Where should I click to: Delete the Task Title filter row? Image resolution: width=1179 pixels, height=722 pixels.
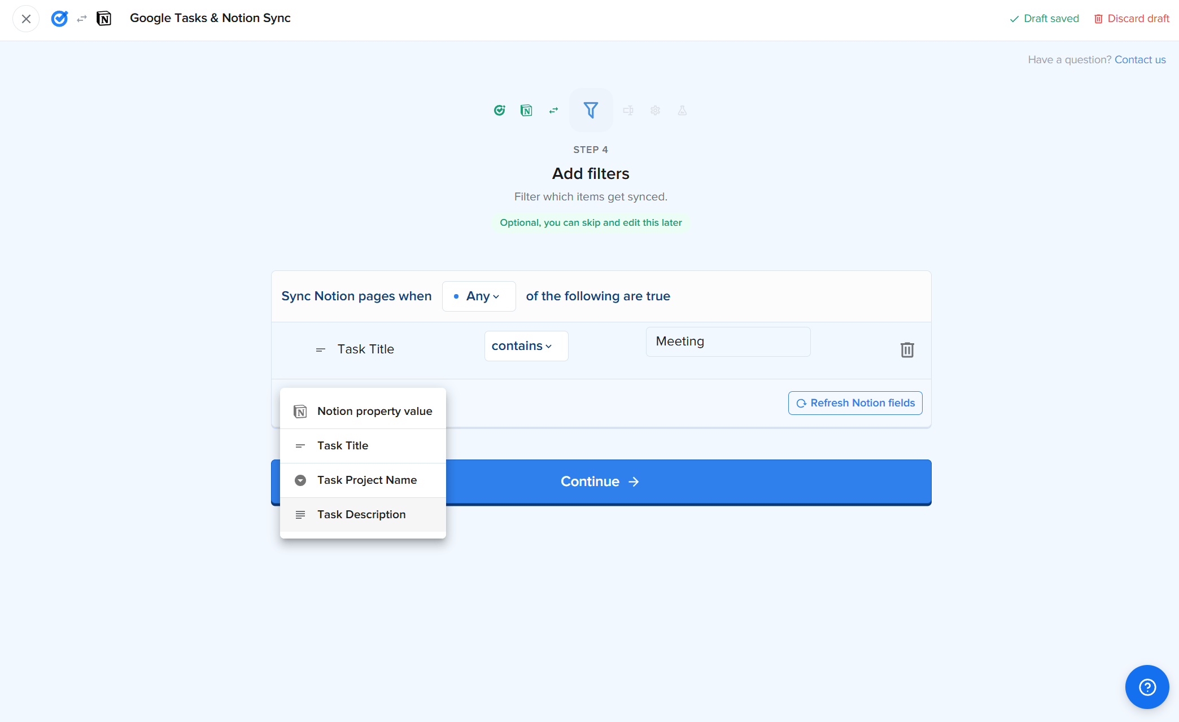point(907,350)
